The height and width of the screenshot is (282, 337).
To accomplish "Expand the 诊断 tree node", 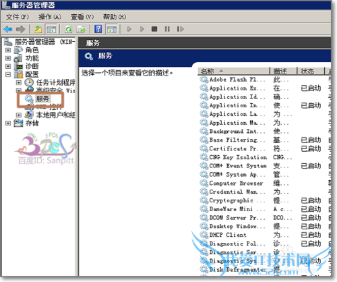I will click(x=8, y=66).
